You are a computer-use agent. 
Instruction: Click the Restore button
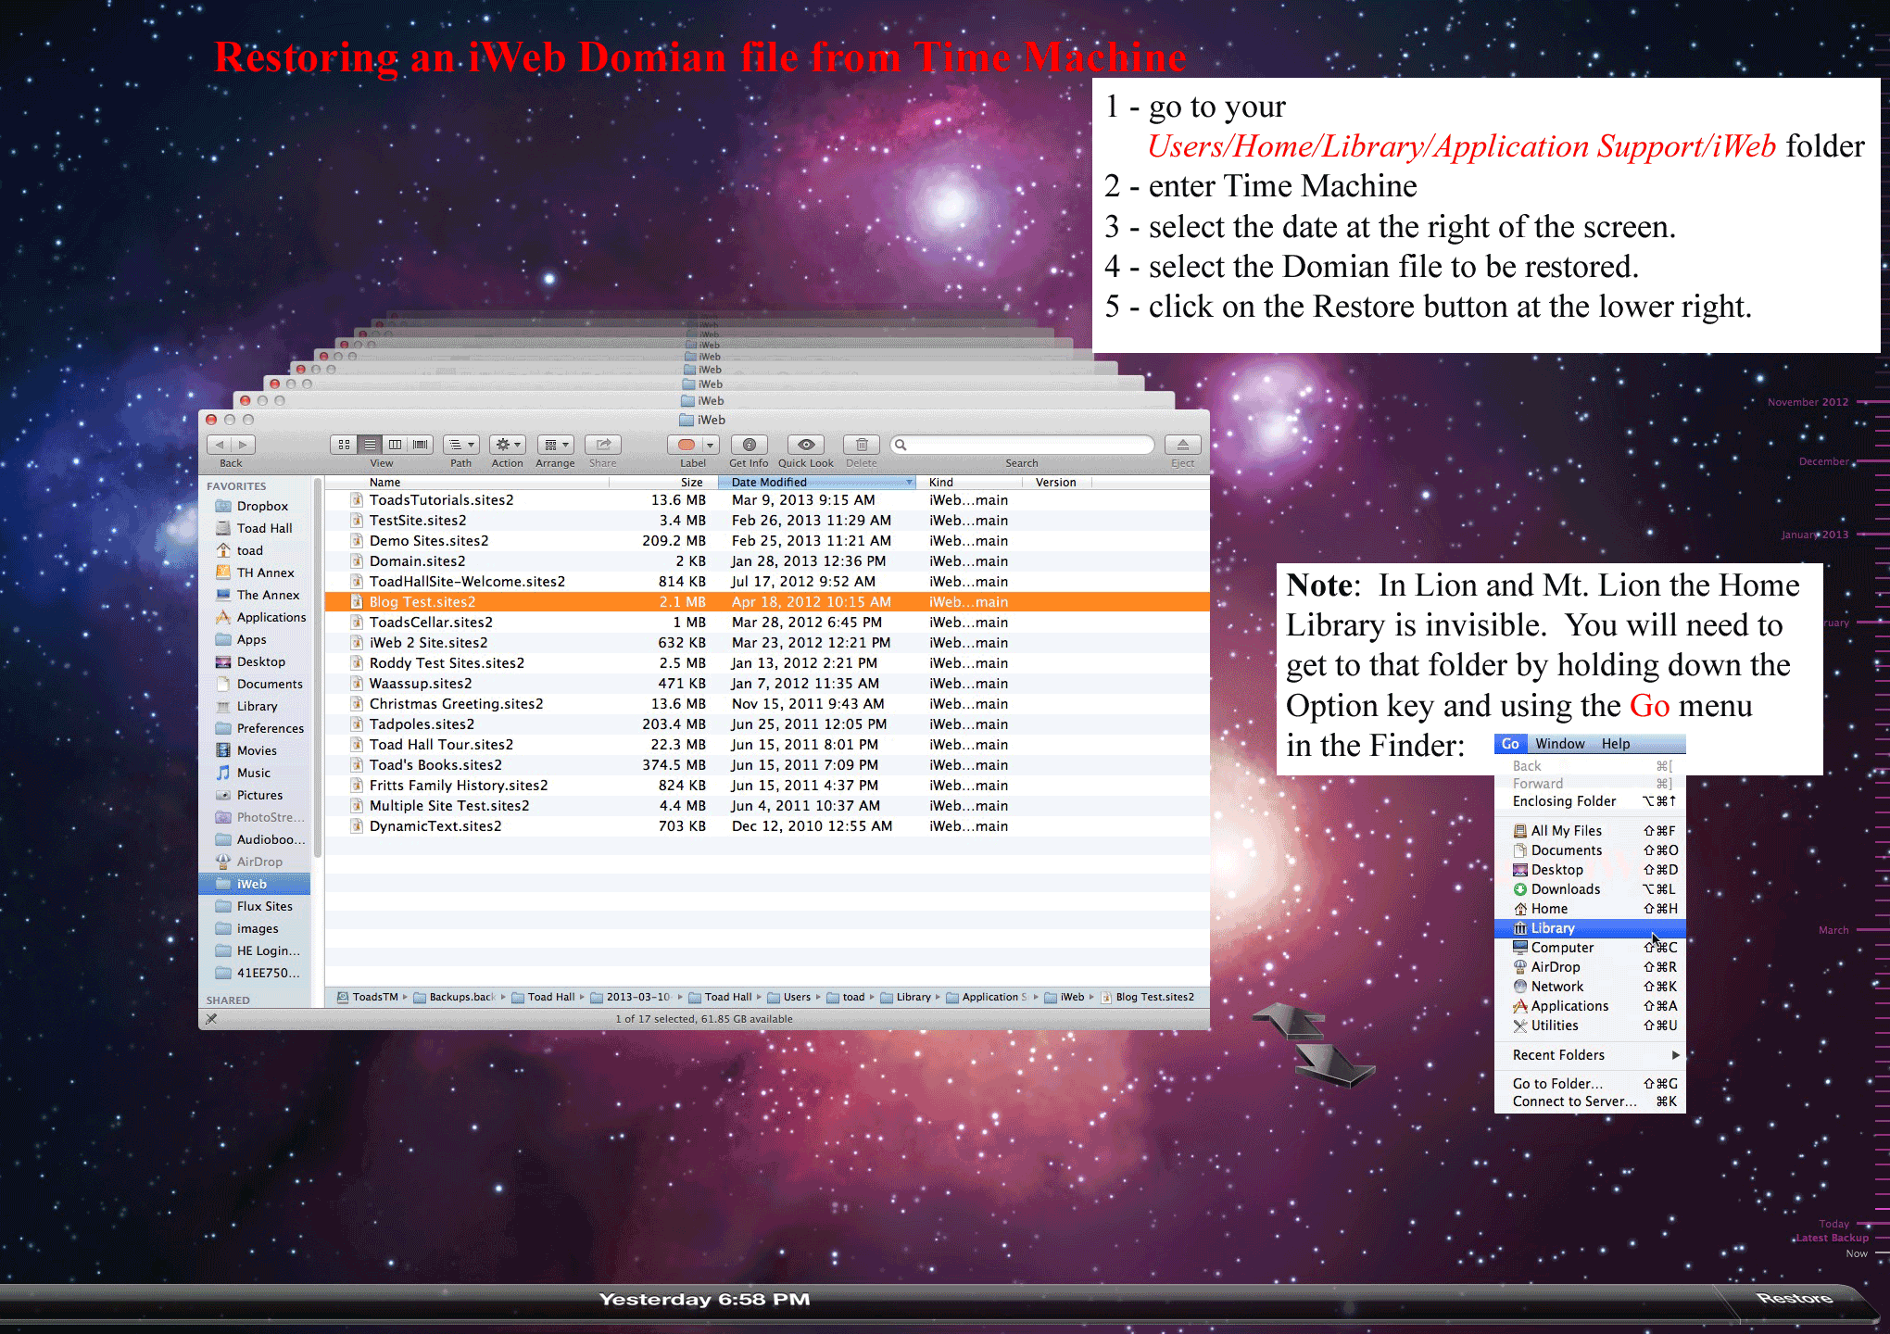[1794, 1298]
